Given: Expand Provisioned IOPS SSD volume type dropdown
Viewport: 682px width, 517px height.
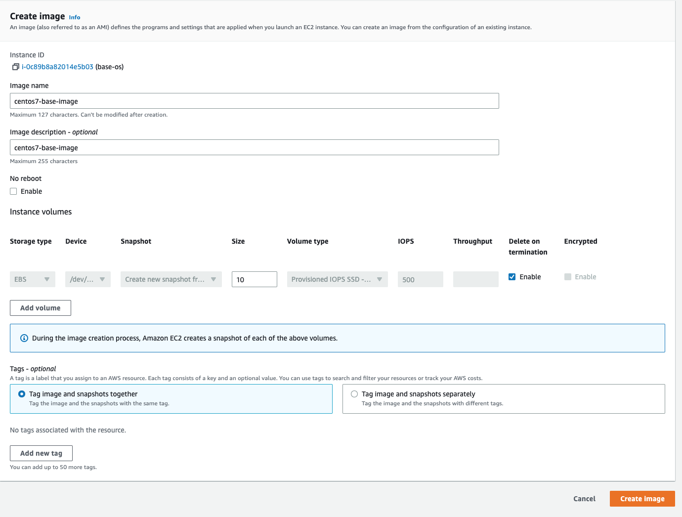Looking at the screenshot, I should tap(337, 279).
